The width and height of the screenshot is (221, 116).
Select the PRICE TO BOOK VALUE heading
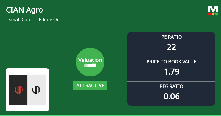(x=171, y=62)
